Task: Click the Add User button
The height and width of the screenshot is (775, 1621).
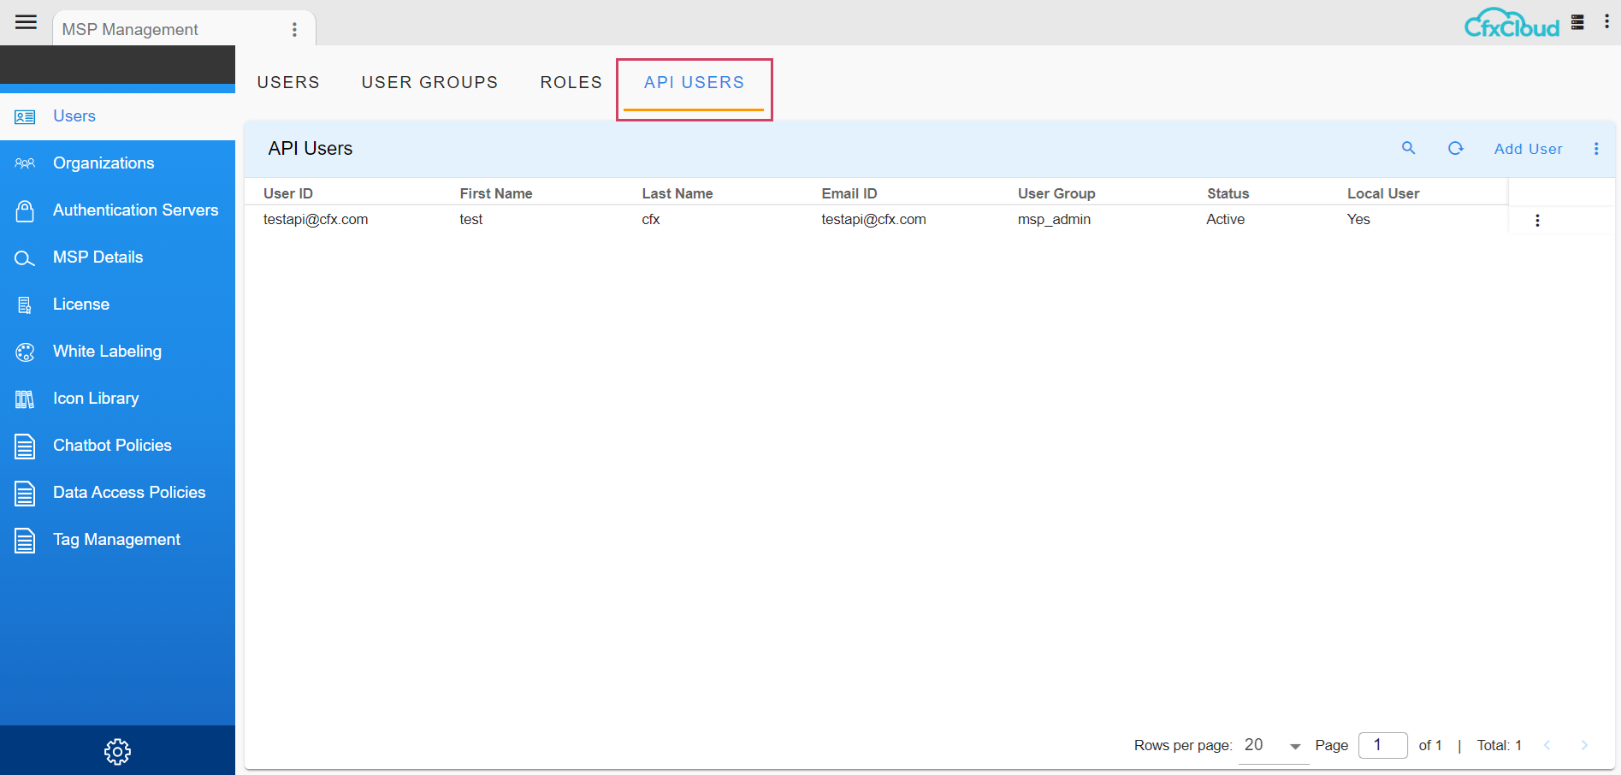Action: click(1528, 149)
